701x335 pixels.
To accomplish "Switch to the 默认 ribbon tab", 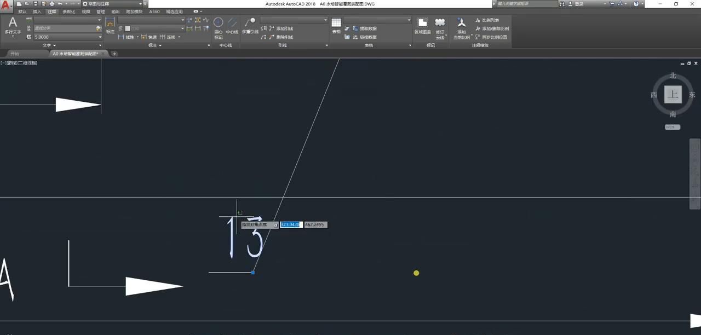I will pos(22,11).
